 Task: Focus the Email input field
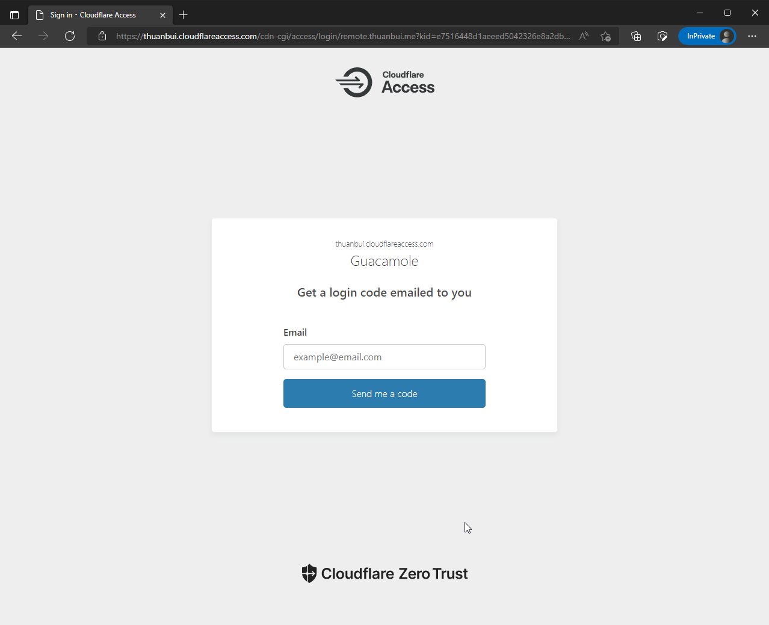(x=384, y=357)
